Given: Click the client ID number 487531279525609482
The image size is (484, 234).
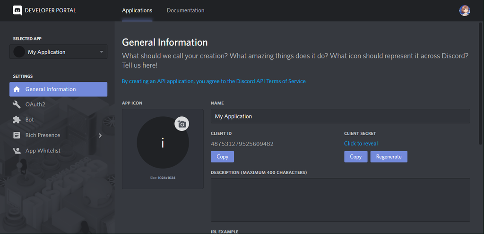Looking at the screenshot, I should [242, 144].
